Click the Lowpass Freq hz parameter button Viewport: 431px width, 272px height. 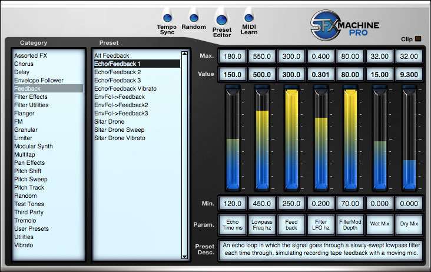(x=262, y=224)
